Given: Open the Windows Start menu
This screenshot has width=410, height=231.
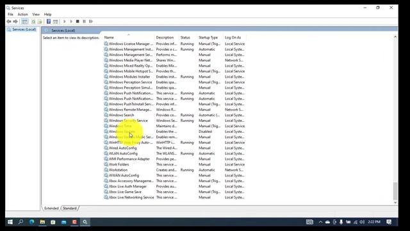Looking at the screenshot, I should (10, 222).
